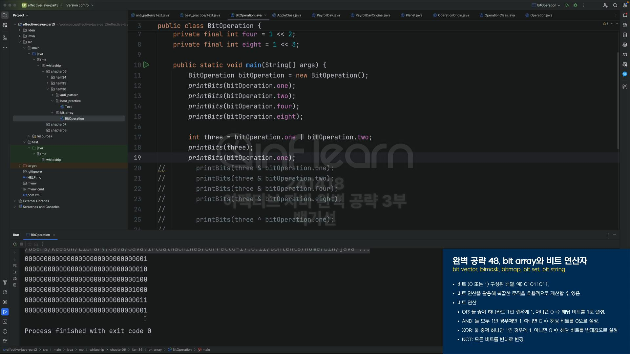Image resolution: width=630 pixels, height=354 pixels.
Task: Open Version control menu
Action: click(80, 5)
